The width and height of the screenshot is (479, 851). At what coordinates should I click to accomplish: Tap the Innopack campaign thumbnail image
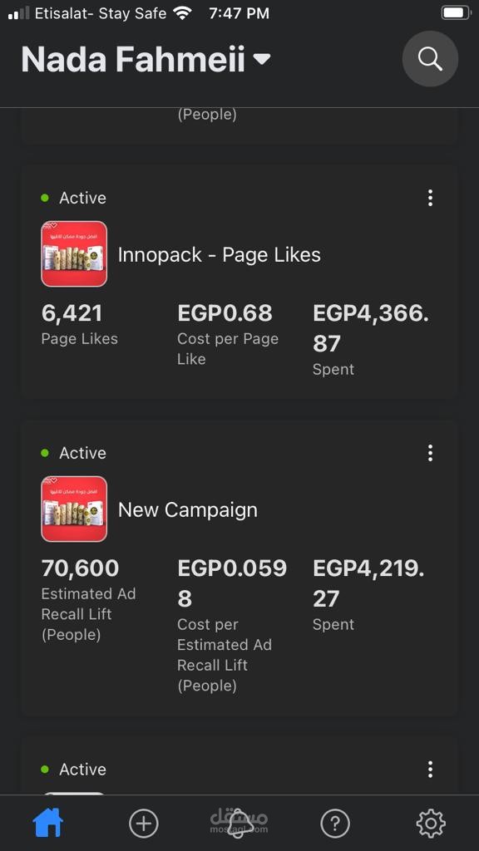74,254
